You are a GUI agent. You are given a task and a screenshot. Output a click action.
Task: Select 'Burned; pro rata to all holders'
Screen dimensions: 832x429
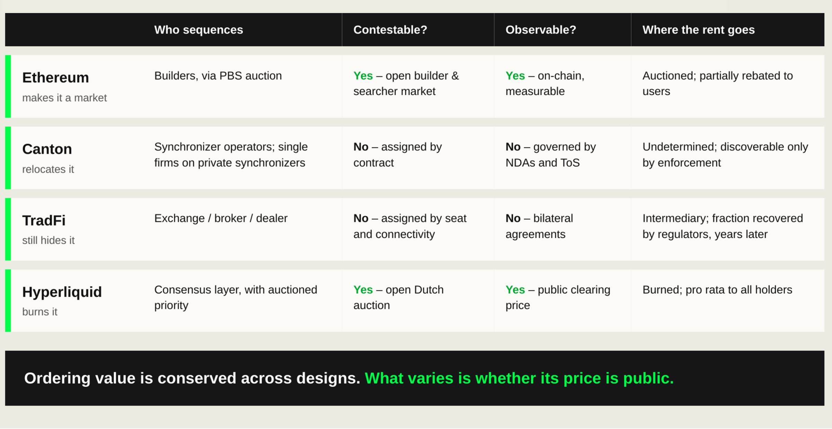(x=717, y=290)
